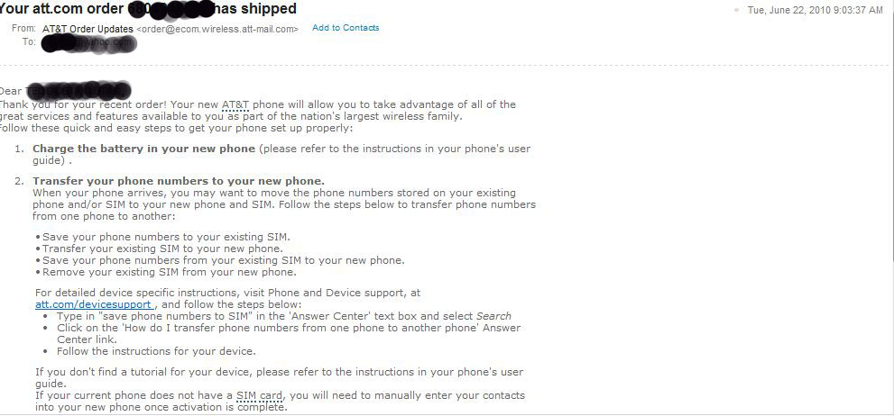
Task: Click the sender address order@ecom.wireless.att-mail.com
Action: point(217,29)
